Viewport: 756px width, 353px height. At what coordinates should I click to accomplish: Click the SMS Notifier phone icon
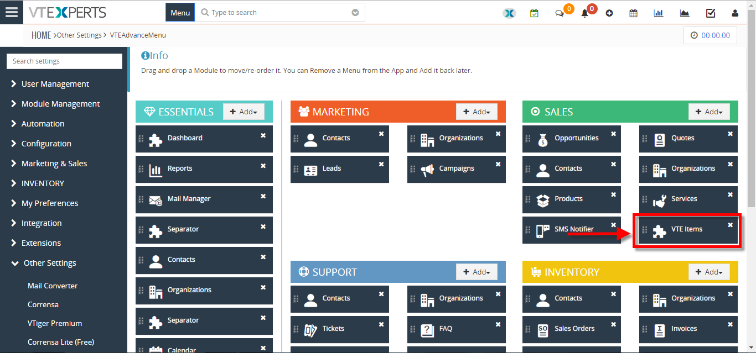pos(543,231)
